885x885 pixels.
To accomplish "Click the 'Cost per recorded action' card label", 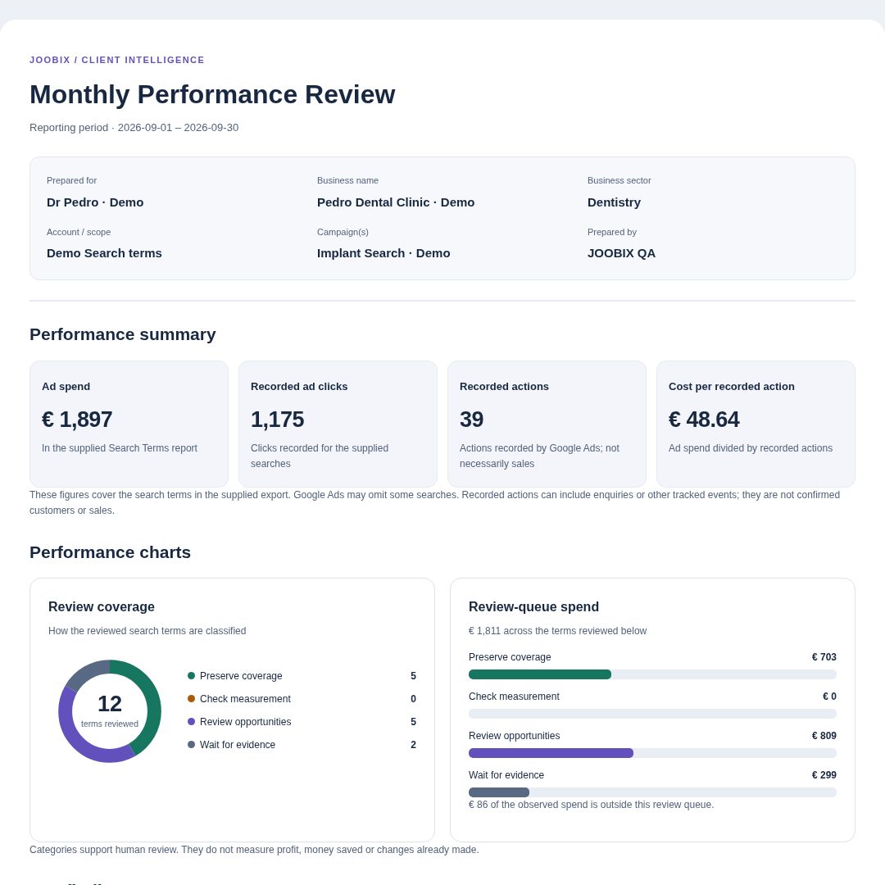I will 732,387.
